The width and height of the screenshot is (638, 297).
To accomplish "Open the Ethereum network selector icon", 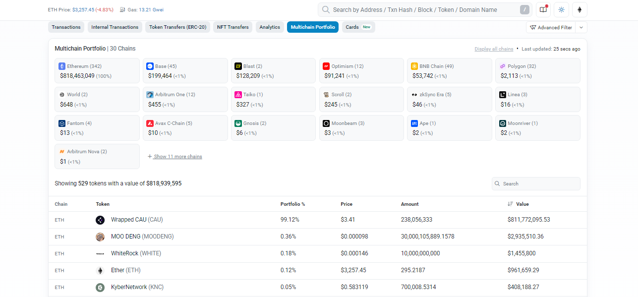I will click(x=580, y=10).
